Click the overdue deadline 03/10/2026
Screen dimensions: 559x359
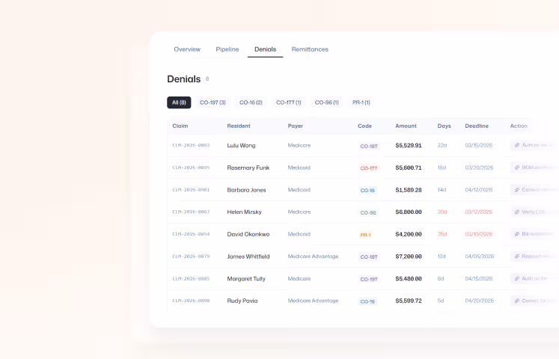[478, 234]
